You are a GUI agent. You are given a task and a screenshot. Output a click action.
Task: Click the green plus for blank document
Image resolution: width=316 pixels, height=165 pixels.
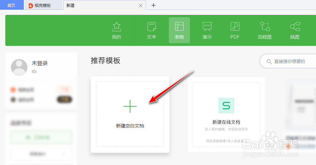[x=130, y=106]
